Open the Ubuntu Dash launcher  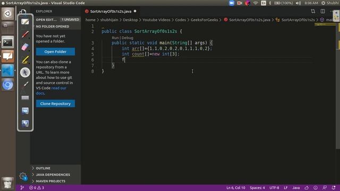click(7, 14)
